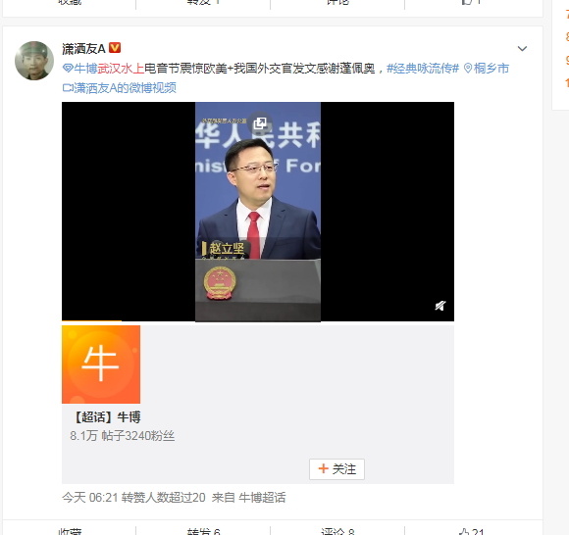Follow the 牛博 super topic
The image size is (569, 535).
(336, 469)
